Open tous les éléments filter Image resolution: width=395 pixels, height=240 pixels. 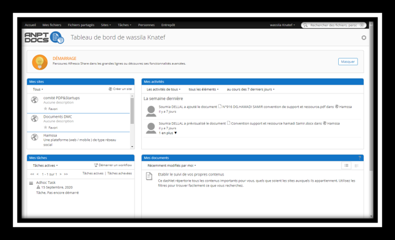click(x=204, y=89)
